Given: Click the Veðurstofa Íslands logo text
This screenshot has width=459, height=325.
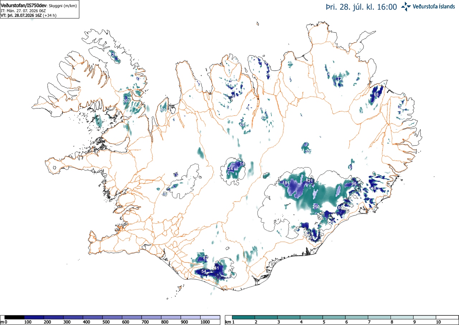Looking at the screenshot, I should (x=434, y=6).
